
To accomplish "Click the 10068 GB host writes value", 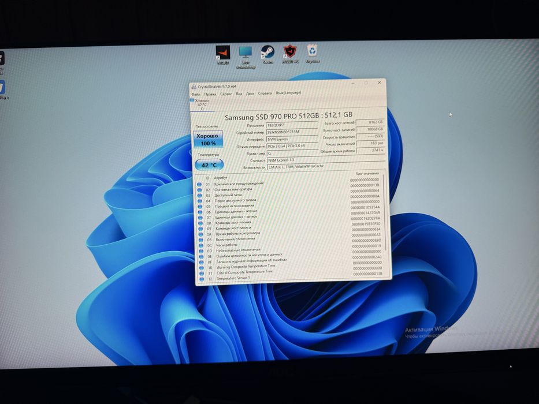I will coord(370,129).
